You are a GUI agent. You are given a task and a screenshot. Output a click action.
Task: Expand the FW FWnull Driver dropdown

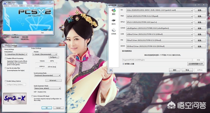160,40
